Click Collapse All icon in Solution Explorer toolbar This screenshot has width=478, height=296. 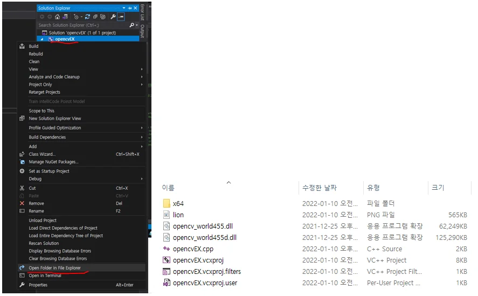95,17
